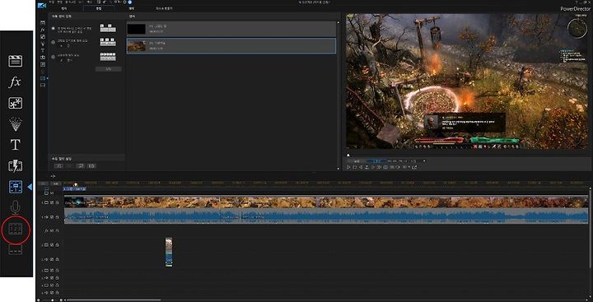Click the blue round icon in top menu bar
This screenshot has width=593, height=302.
(x=130, y=2)
